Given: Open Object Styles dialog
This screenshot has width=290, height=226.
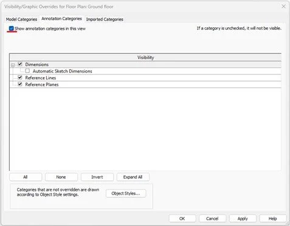Looking at the screenshot, I should (126, 193).
